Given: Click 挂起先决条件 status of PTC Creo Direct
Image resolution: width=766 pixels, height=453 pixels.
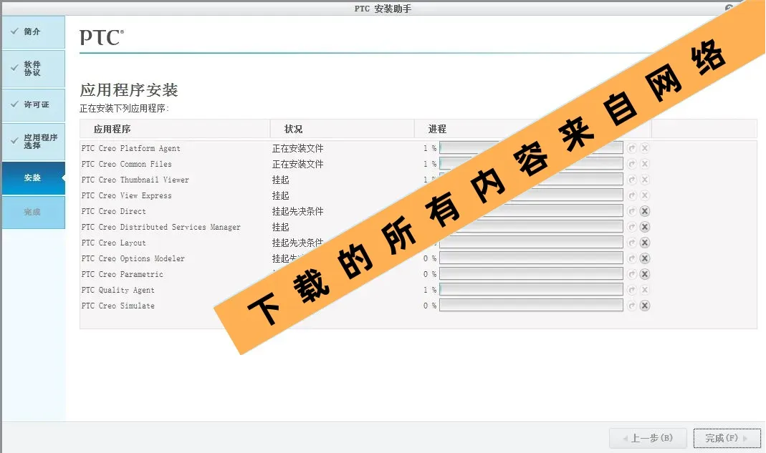Looking at the screenshot, I should (297, 211).
